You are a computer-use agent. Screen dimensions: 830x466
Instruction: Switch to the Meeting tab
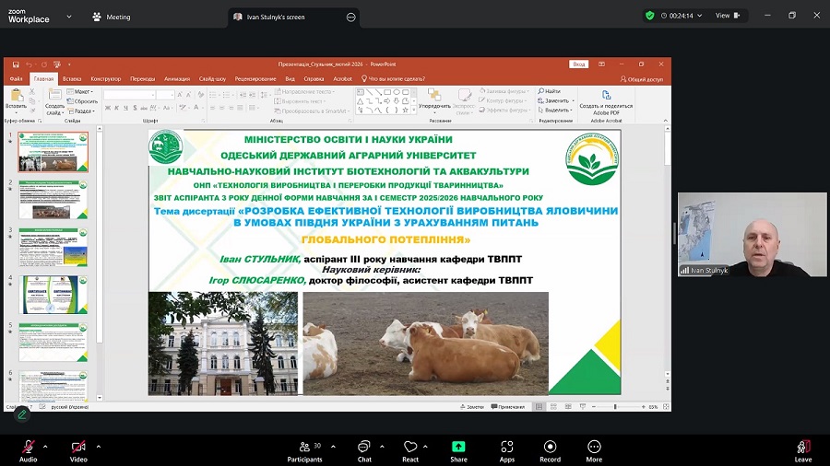[112, 17]
